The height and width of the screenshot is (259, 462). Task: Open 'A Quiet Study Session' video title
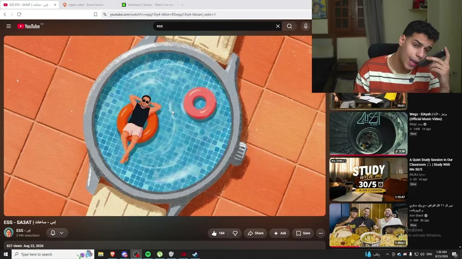[431, 164]
